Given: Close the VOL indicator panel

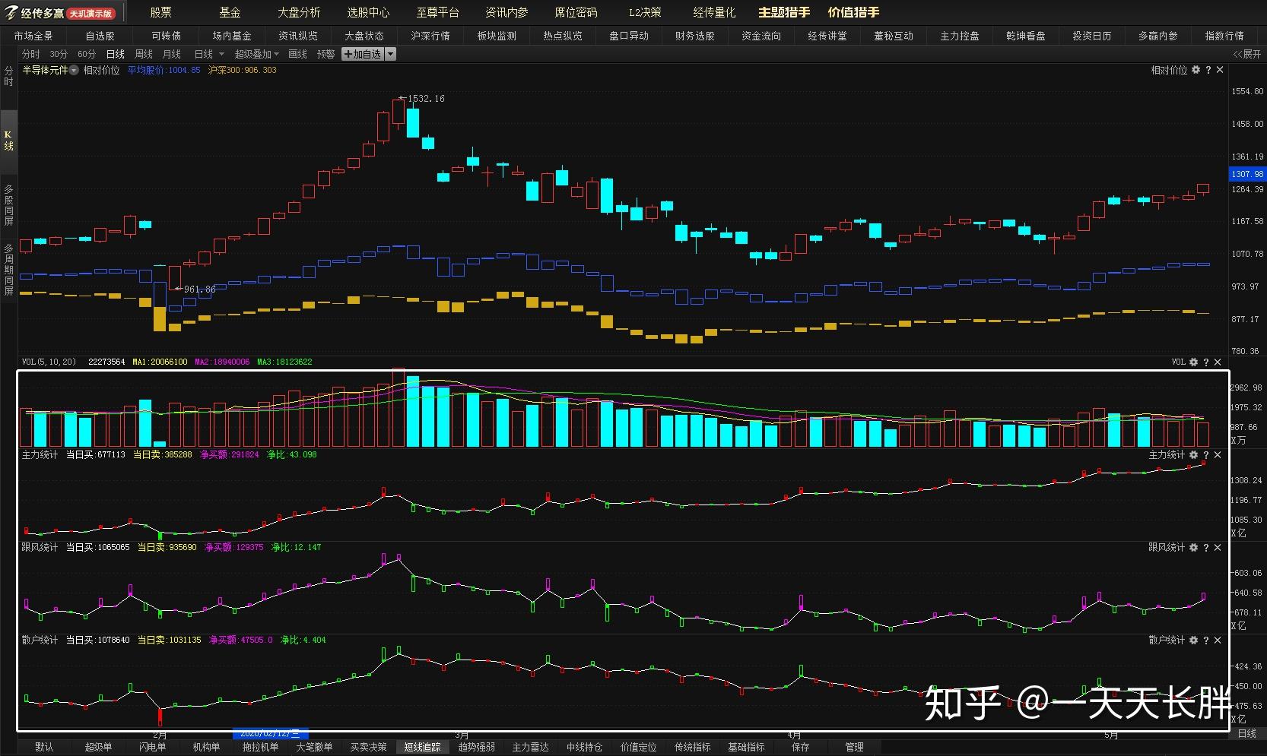Looking at the screenshot, I should coord(1218,362).
